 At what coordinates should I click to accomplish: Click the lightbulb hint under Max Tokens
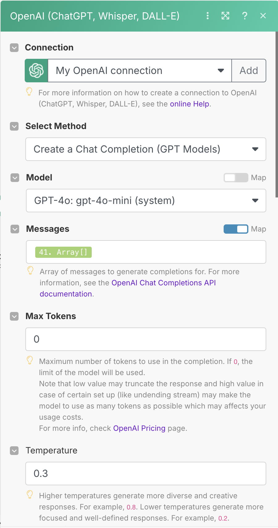30,360
